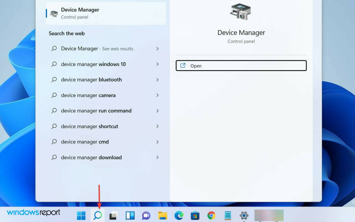The width and height of the screenshot is (355, 222).
Task: Select the Device Manager Control panel result
Action: [x=106, y=13]
